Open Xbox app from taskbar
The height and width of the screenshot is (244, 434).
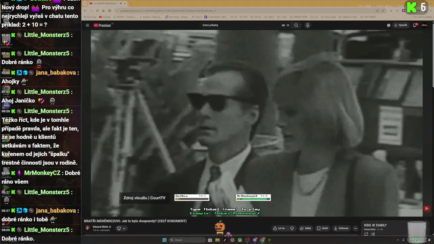pyautogui.click(x=240, y=240)
